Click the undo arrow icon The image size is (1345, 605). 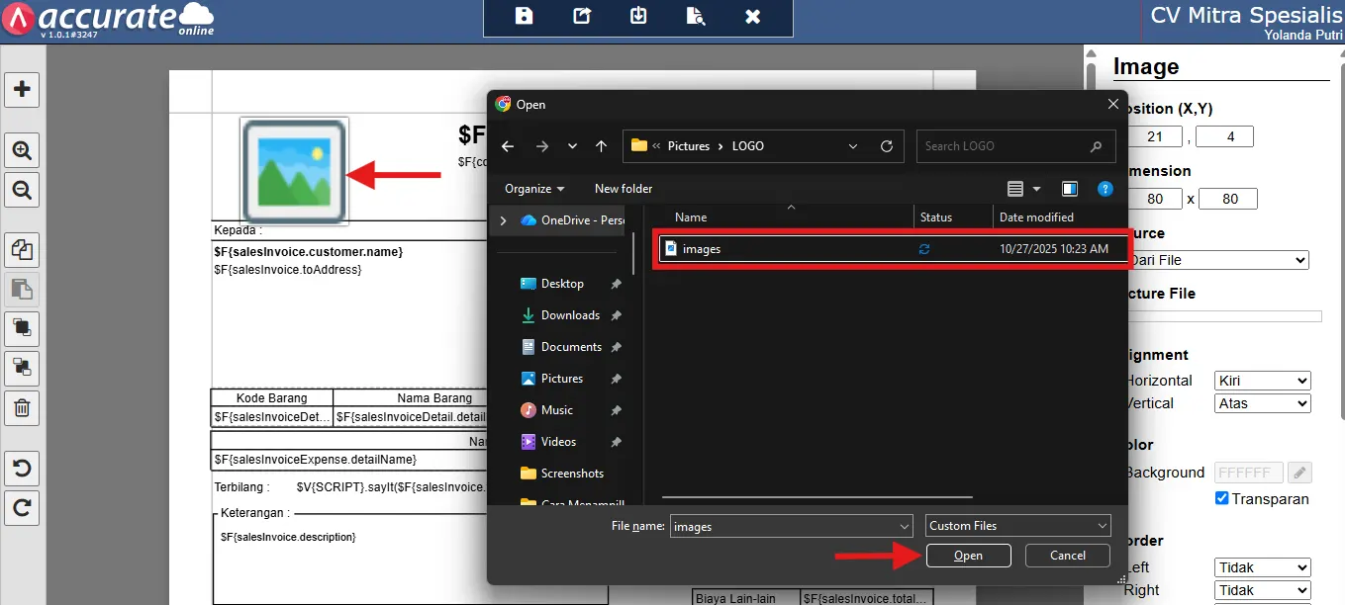[22, 468]
